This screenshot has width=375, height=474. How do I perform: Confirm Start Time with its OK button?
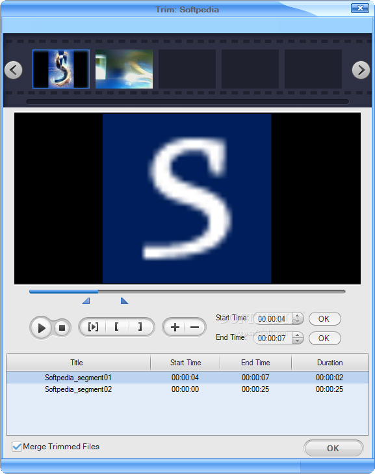(324, 318)
